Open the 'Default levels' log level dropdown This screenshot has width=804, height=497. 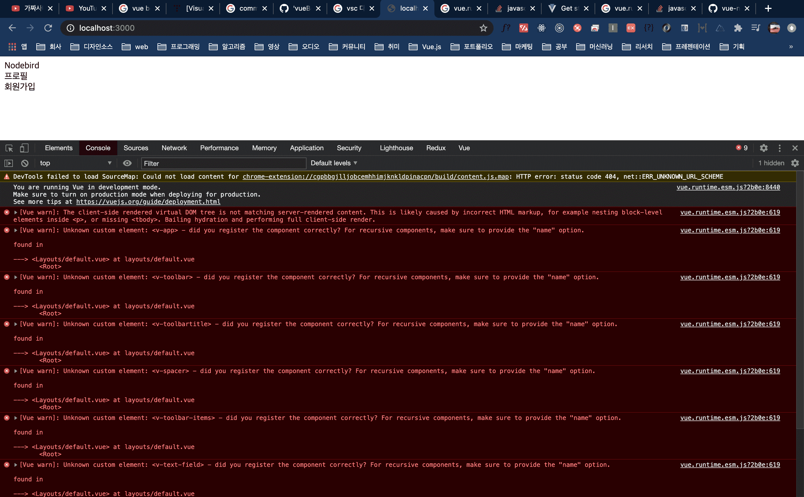(x=334, y=163)
